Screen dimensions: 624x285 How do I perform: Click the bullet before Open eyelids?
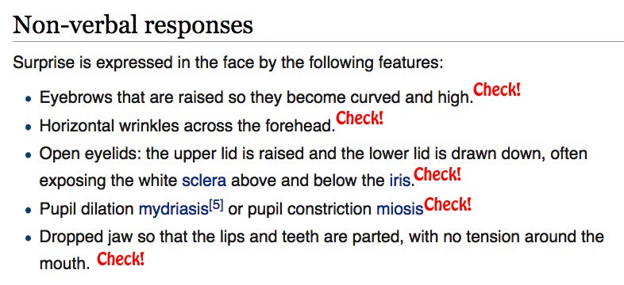coord(28,156)
